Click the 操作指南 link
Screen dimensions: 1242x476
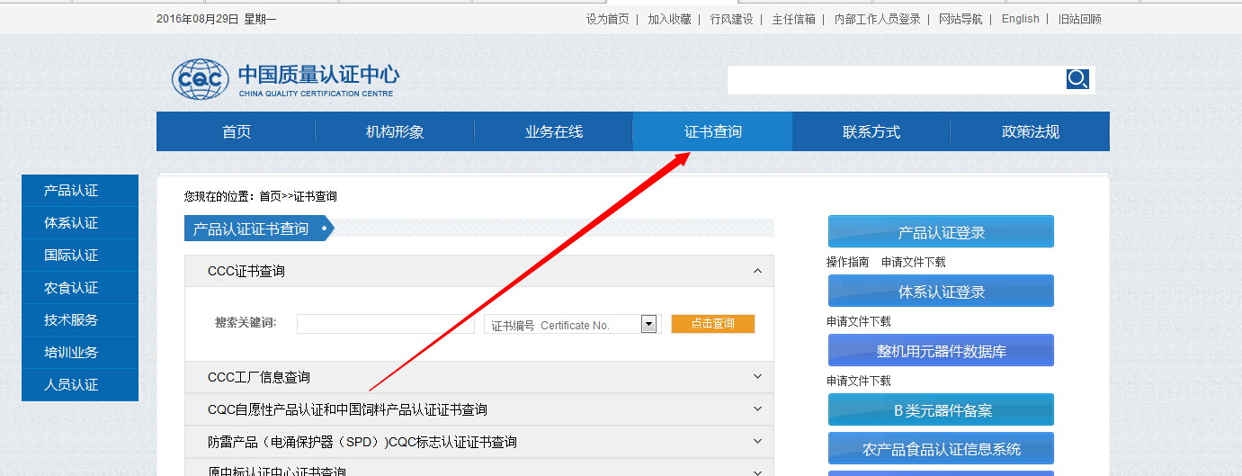(x=847, y=263)
